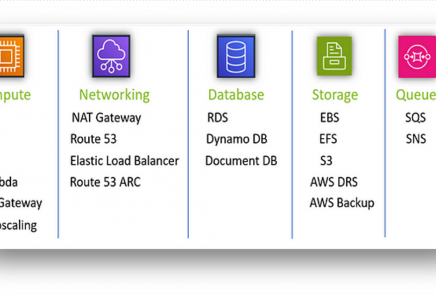The height and width of the screenshot is (295, 436).
Task: Click the EBS entry
Action: (330, 117)
